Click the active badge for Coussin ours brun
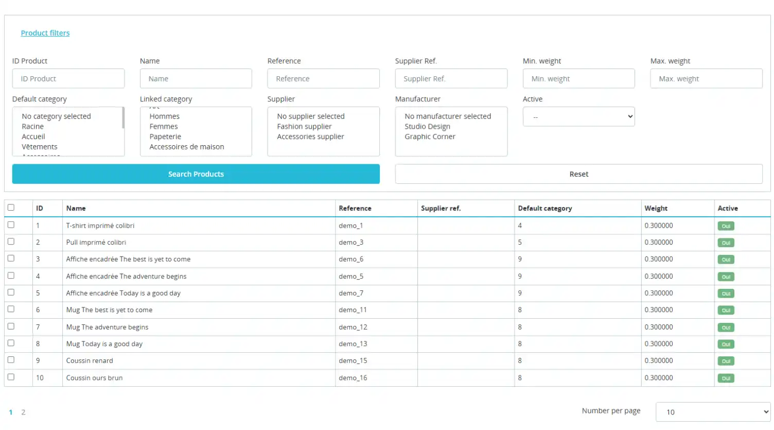 726,379
